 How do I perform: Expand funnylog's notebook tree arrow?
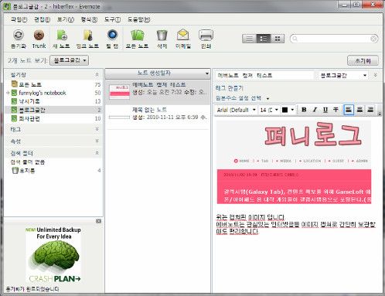click(x=8, y=93)
